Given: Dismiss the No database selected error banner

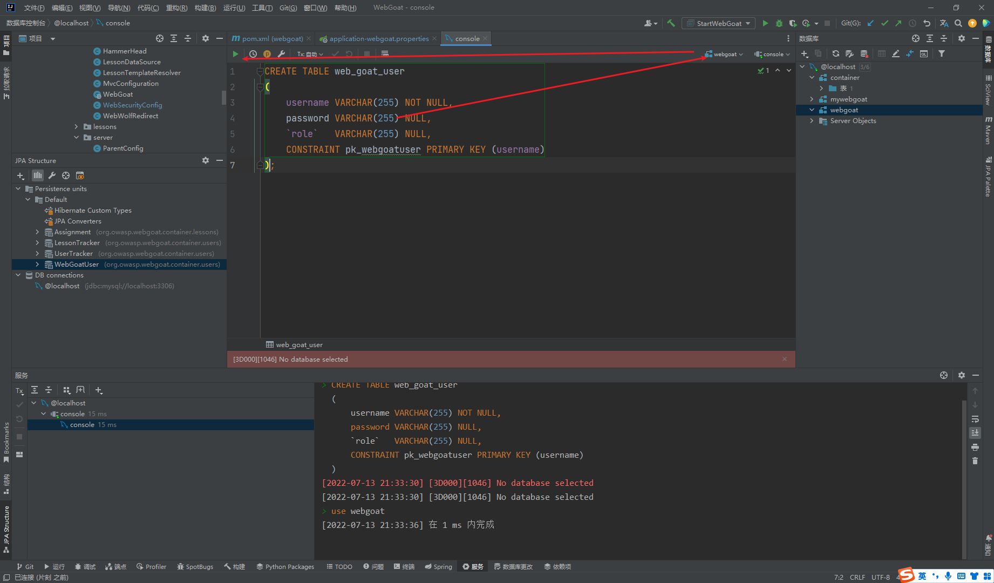Looking at the screenshot, I should (x=785, y=360).
